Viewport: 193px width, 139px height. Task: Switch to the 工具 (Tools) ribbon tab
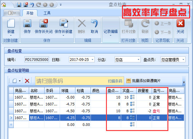pyautogui.click(x=47, y=13)
